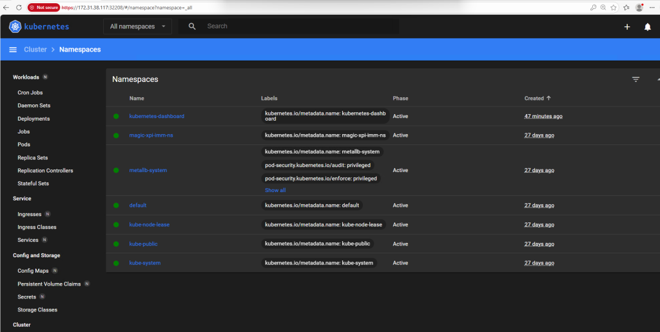The height and width of the screenshot is (332, 660).
Task: Select Pods from the Workloads menu
Action: (24, 144)
